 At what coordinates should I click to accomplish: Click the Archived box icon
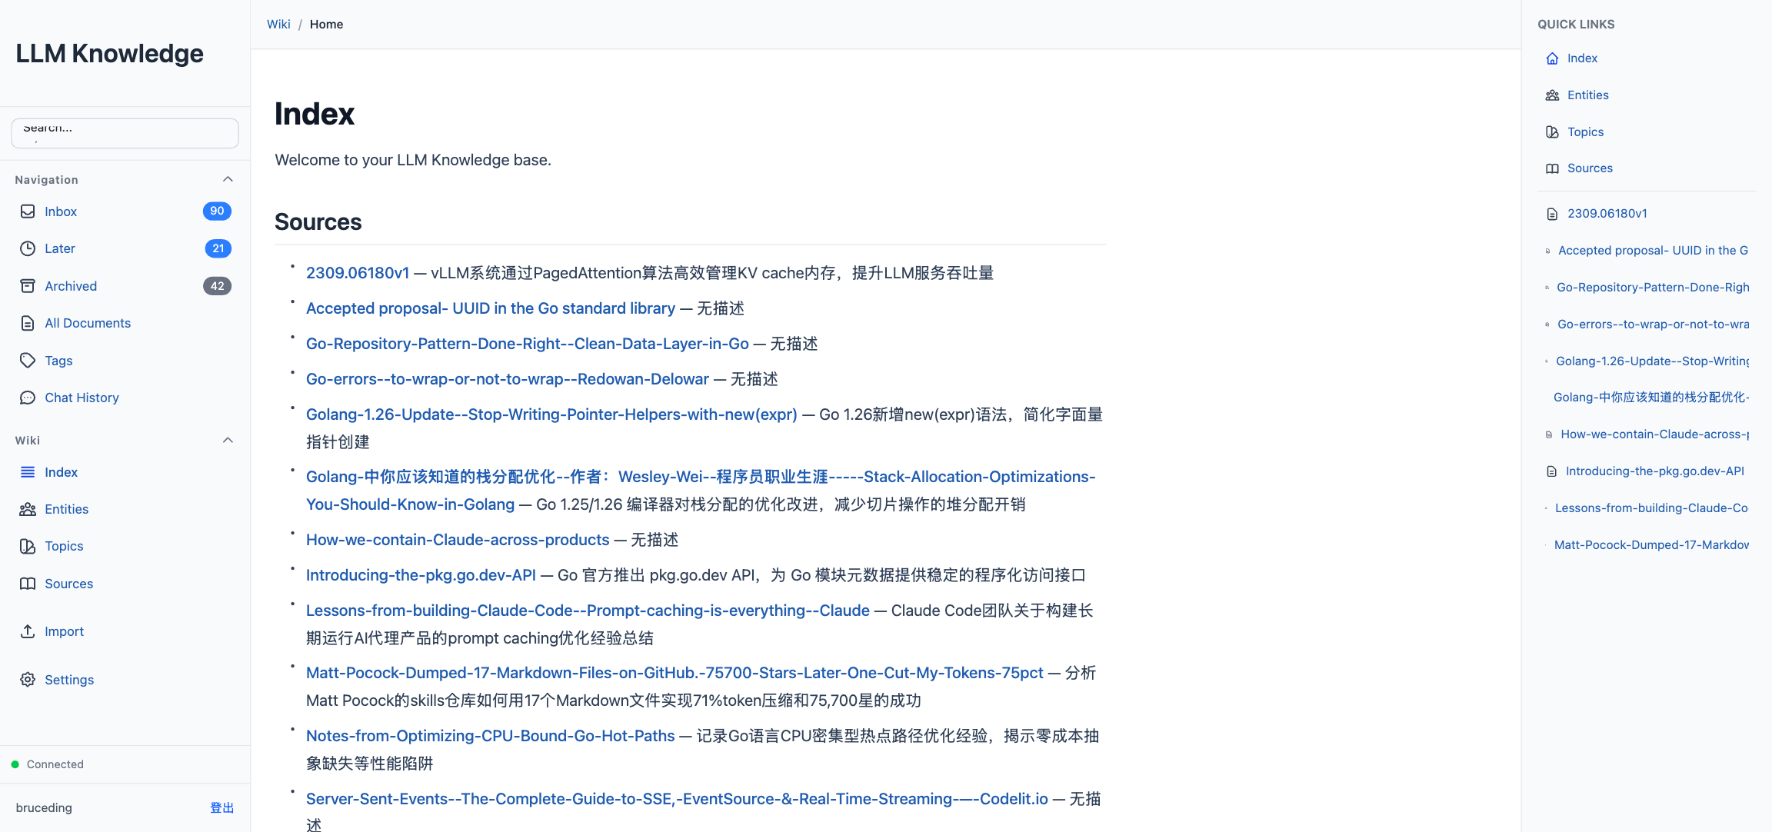click(x=28, y=286)
